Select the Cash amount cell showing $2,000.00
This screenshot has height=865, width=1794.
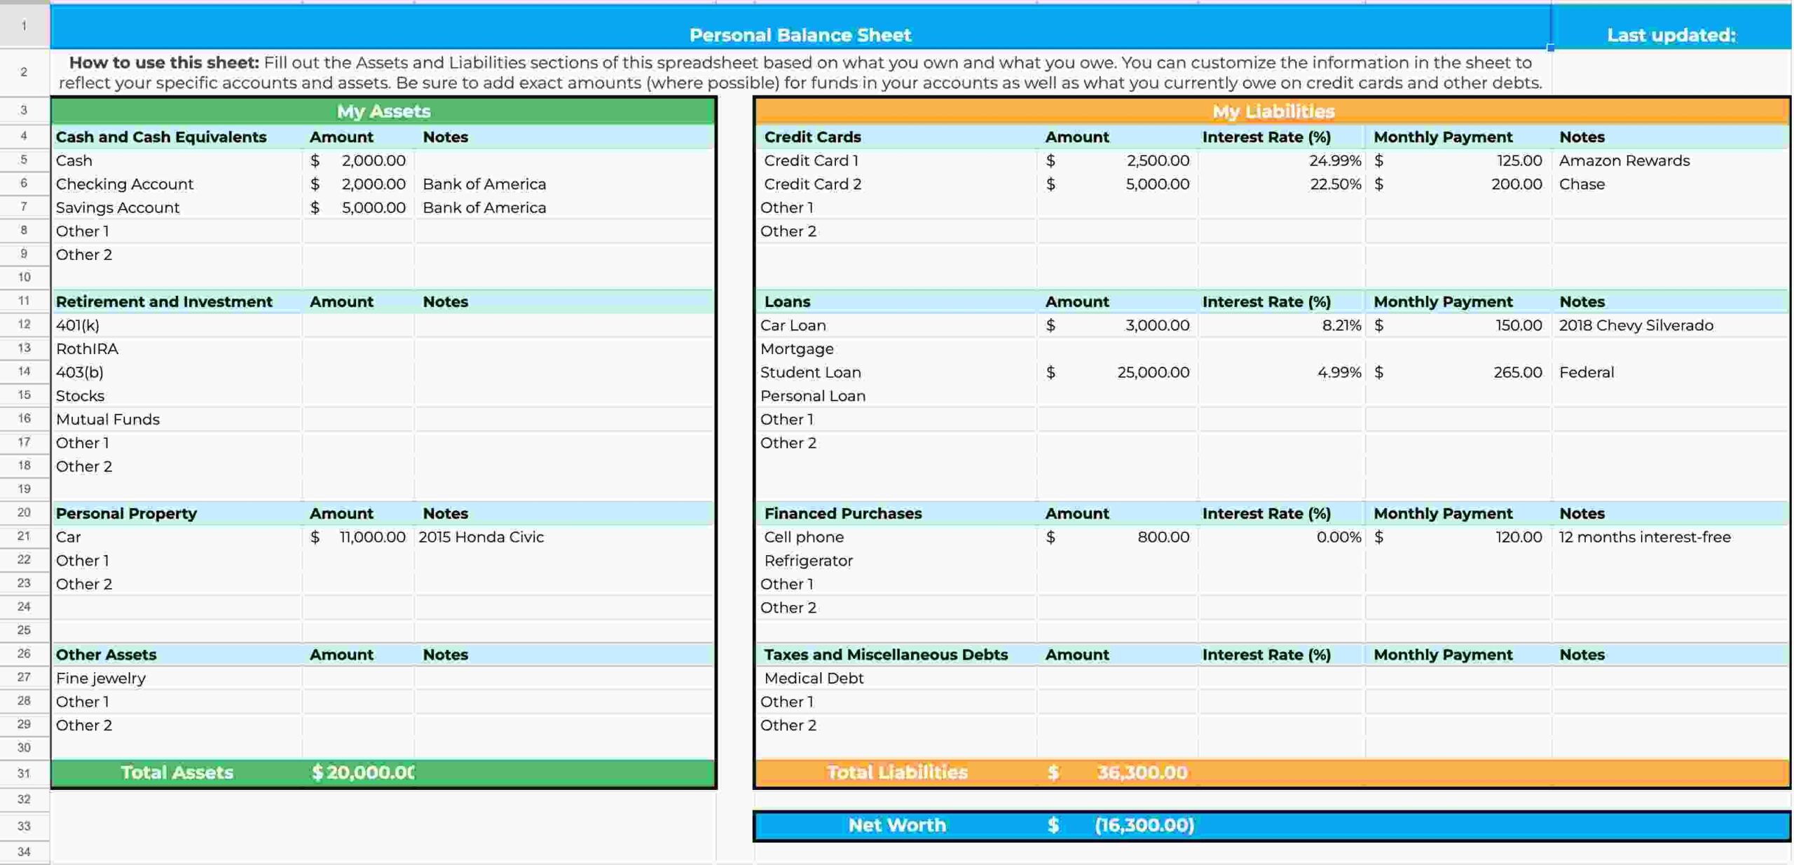[359, 160]
